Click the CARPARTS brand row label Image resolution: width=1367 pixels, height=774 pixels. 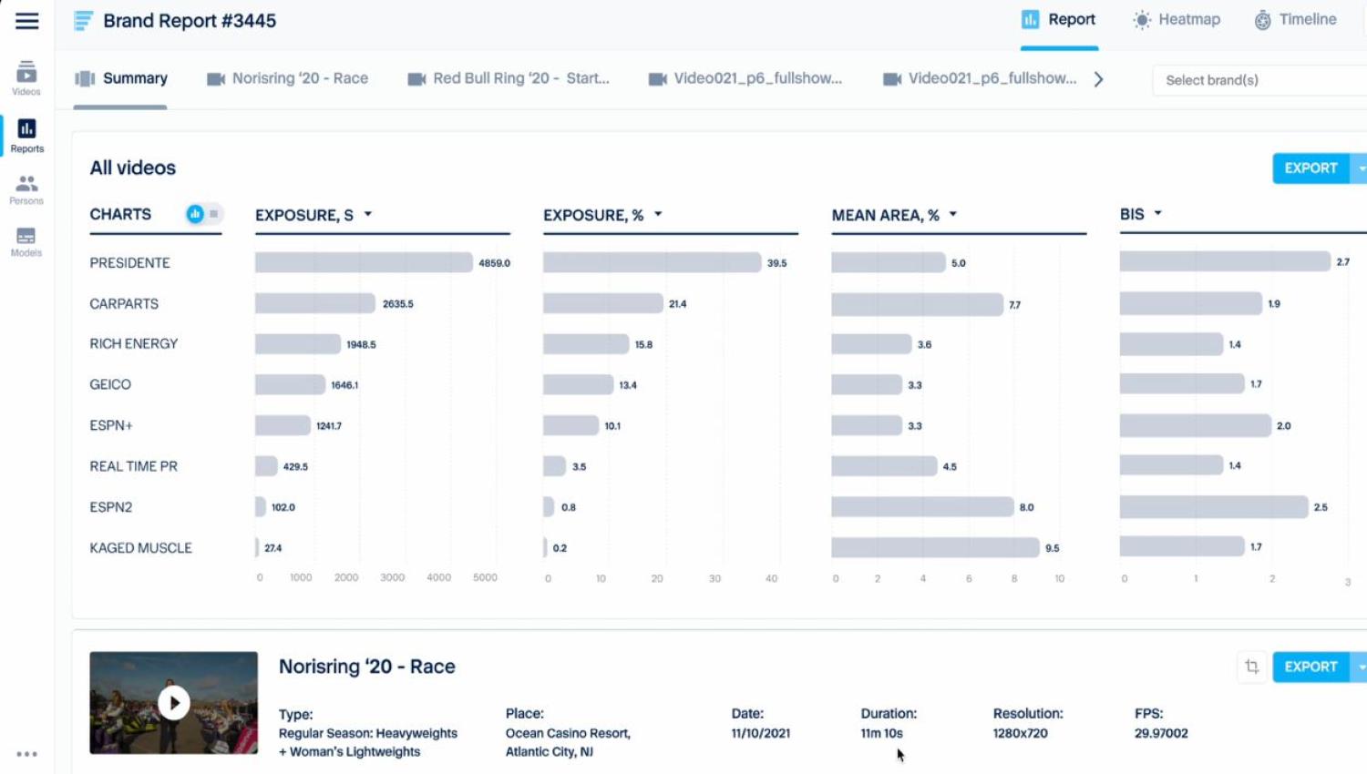(124, 304)
